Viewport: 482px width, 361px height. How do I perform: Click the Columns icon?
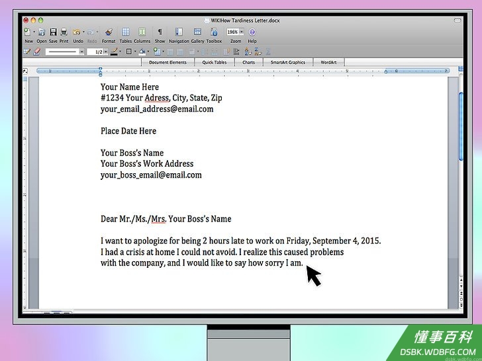click(142, 32)
